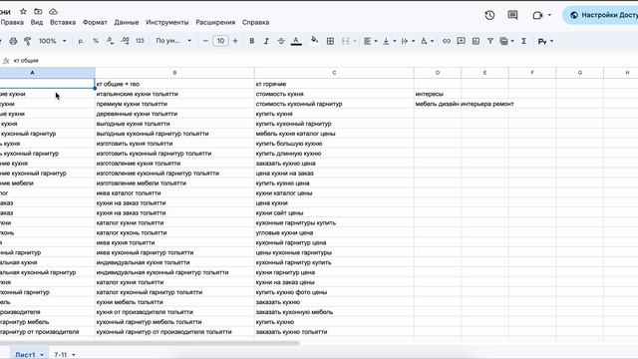Select cell итальянские кухни тольятти
This screenshot has height=359, width=638.
coord(175,94)
